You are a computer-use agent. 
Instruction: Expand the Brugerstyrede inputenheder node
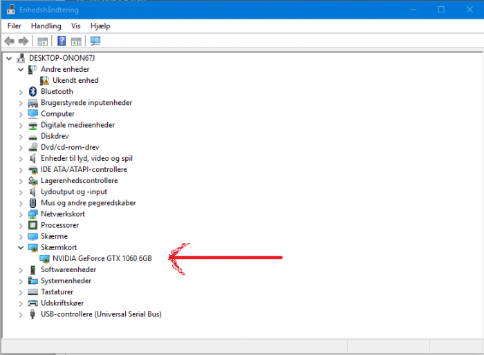[x=21, y=103]
